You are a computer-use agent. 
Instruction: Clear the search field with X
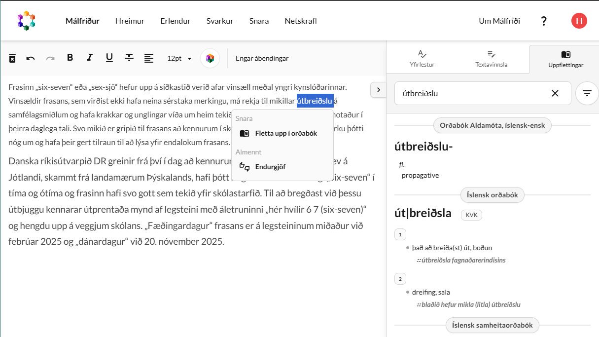pos(555,93)
